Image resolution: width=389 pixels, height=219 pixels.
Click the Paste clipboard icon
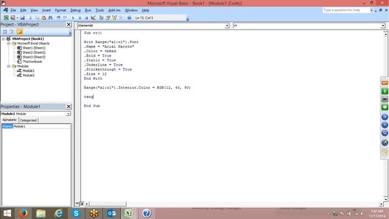pos(44,18)
